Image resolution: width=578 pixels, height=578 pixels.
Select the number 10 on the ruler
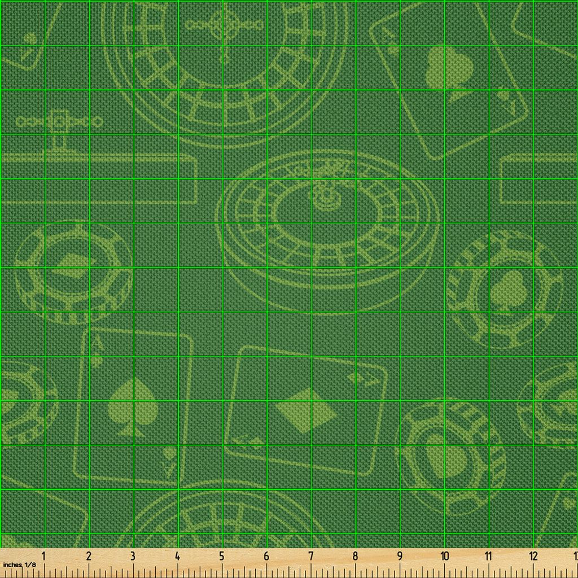coord(445,556)
